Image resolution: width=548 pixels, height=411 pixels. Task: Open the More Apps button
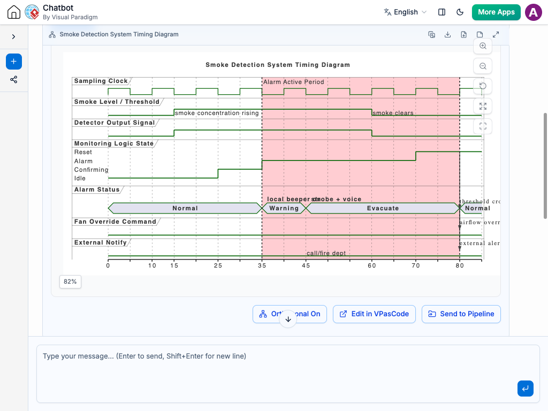[496, 12]
